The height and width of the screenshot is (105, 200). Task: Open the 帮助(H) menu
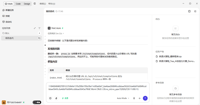[x=52, y=4]
